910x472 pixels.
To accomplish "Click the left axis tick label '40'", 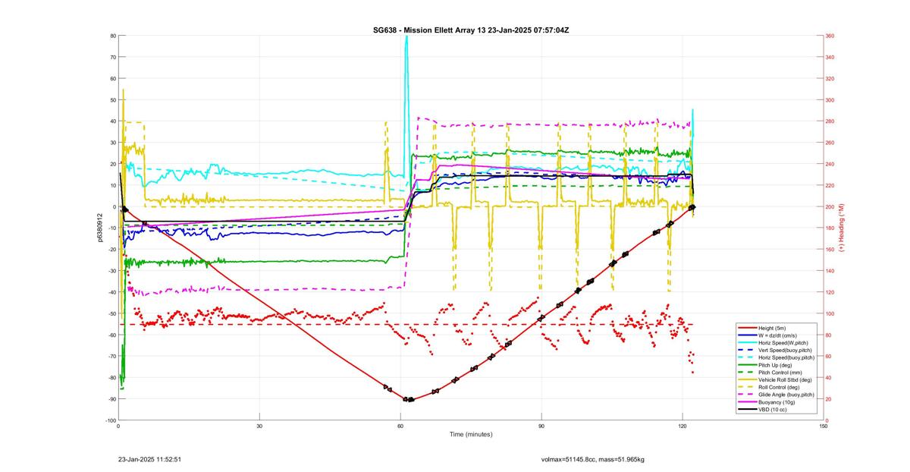I will 112,121.
